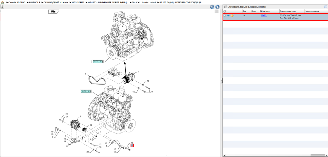The height and width of the screenshot is (157, 328).
Task: Click the parts table scrollbar left arrow
Action: tap(224, 155)
